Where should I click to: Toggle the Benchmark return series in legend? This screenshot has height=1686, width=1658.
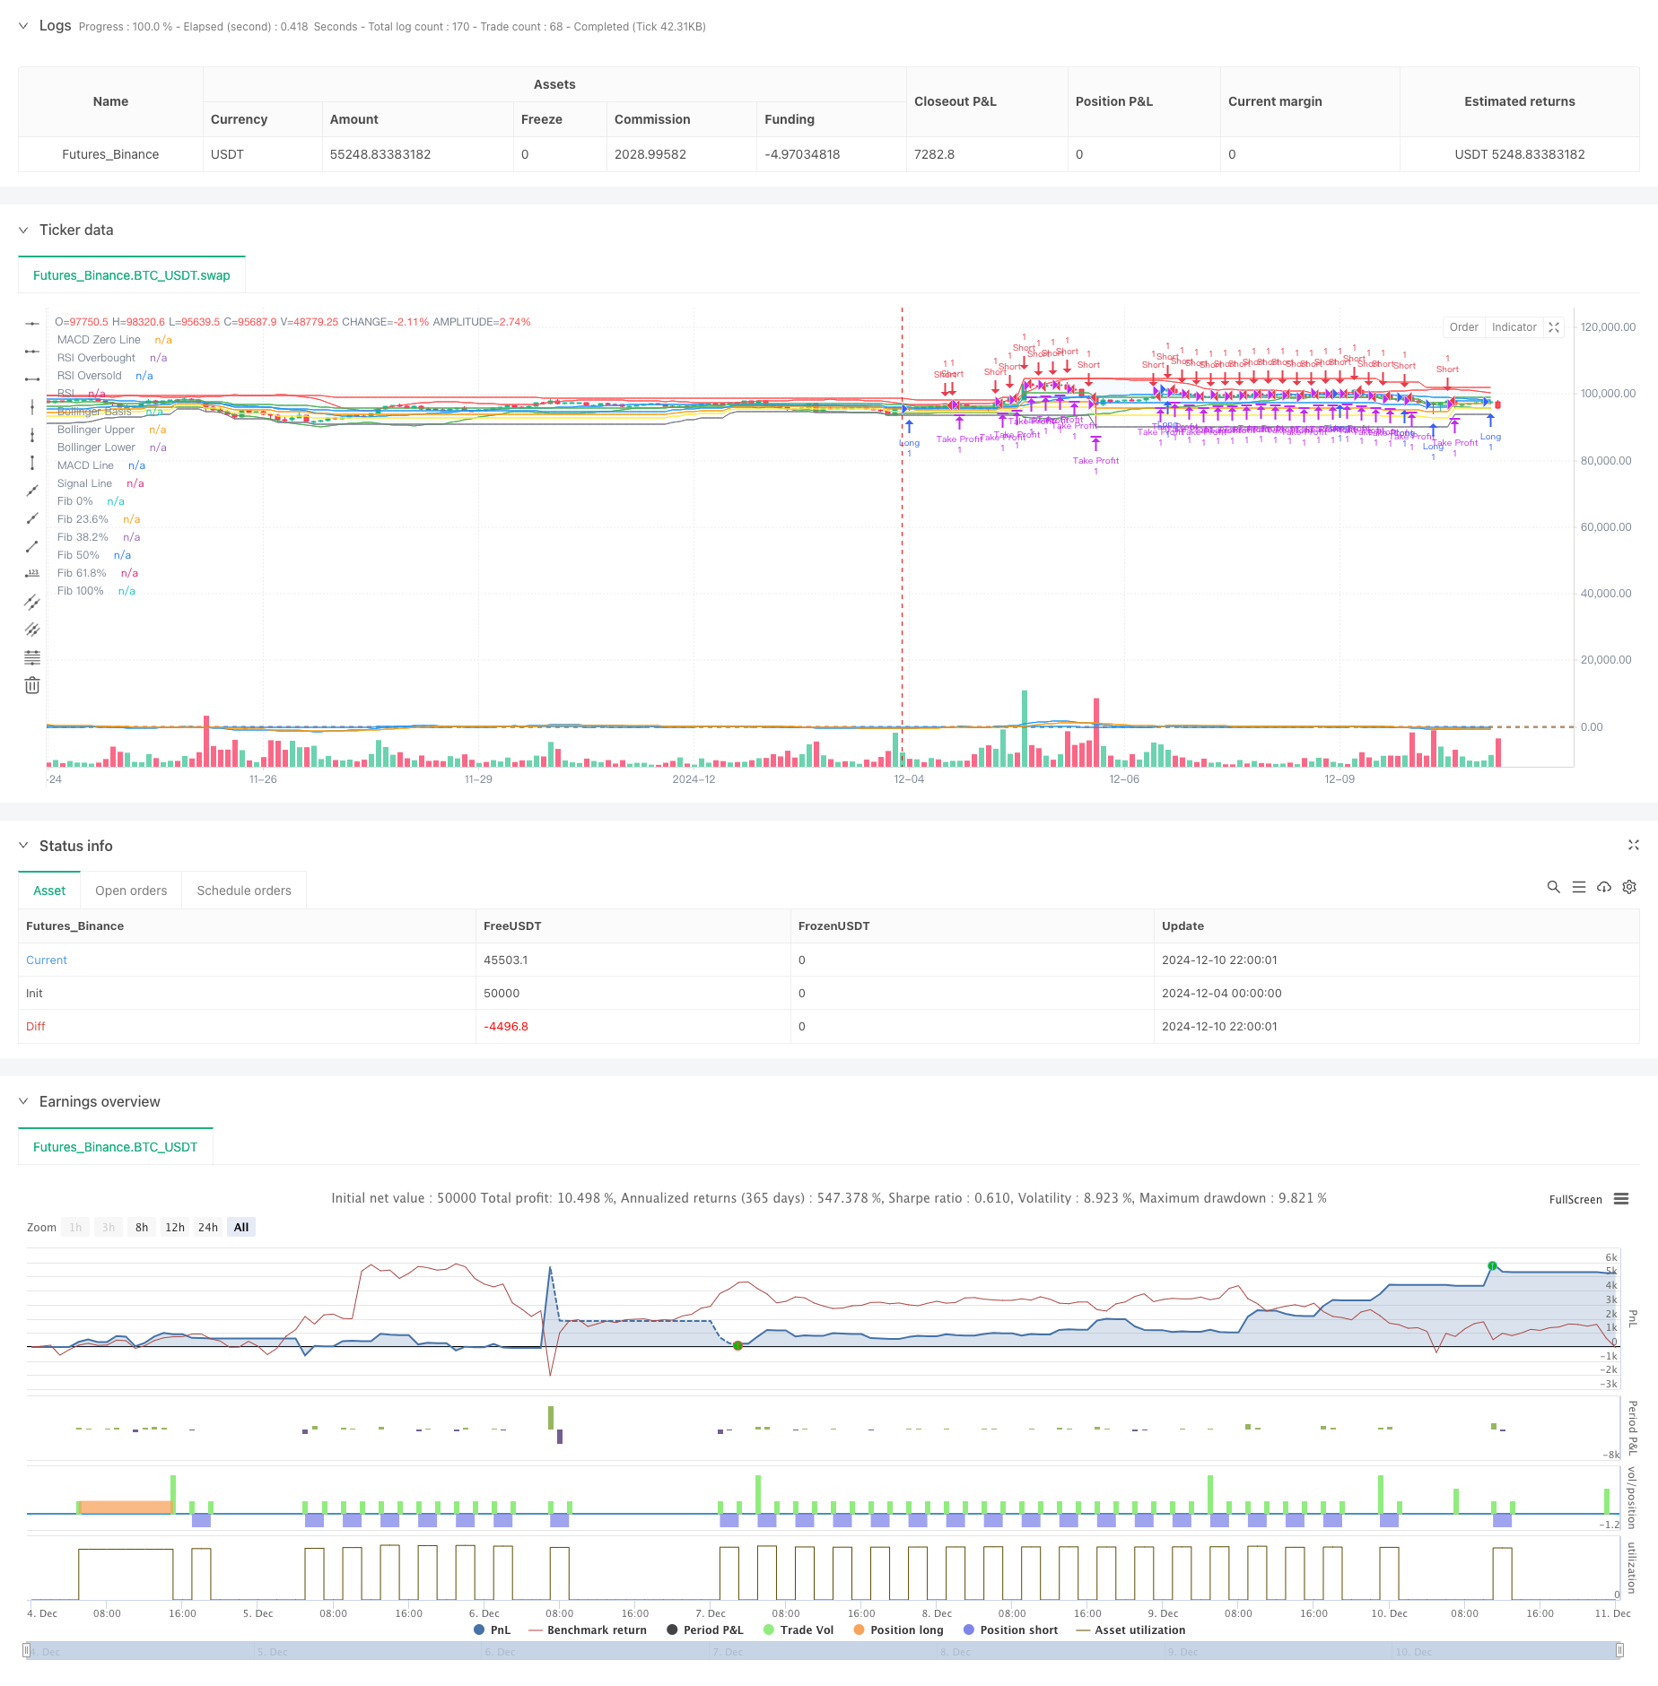tap(588, 1630)
